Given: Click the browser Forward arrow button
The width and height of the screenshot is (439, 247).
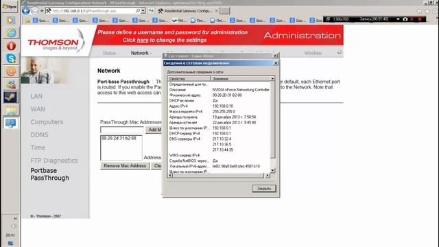Looking at the screenshot, I should [35, 11].
